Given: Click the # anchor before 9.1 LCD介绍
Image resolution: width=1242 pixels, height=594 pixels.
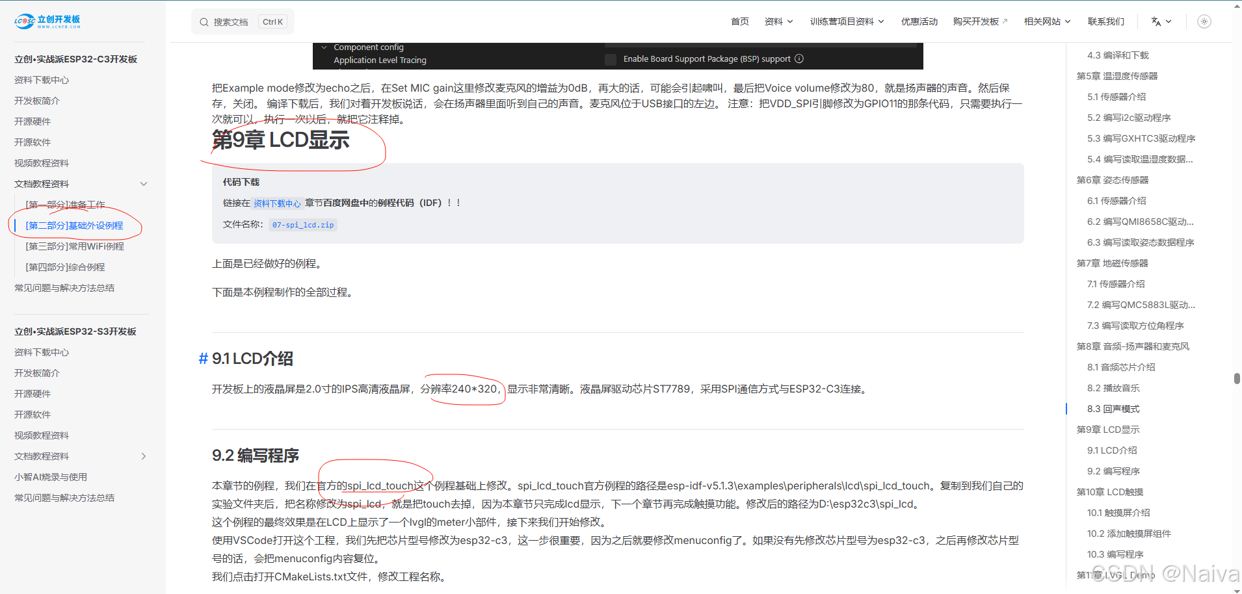Looking at the screenshot, I should point(204,359).
